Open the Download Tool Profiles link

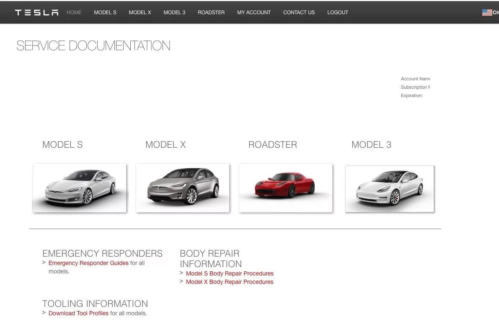(78, 313)
